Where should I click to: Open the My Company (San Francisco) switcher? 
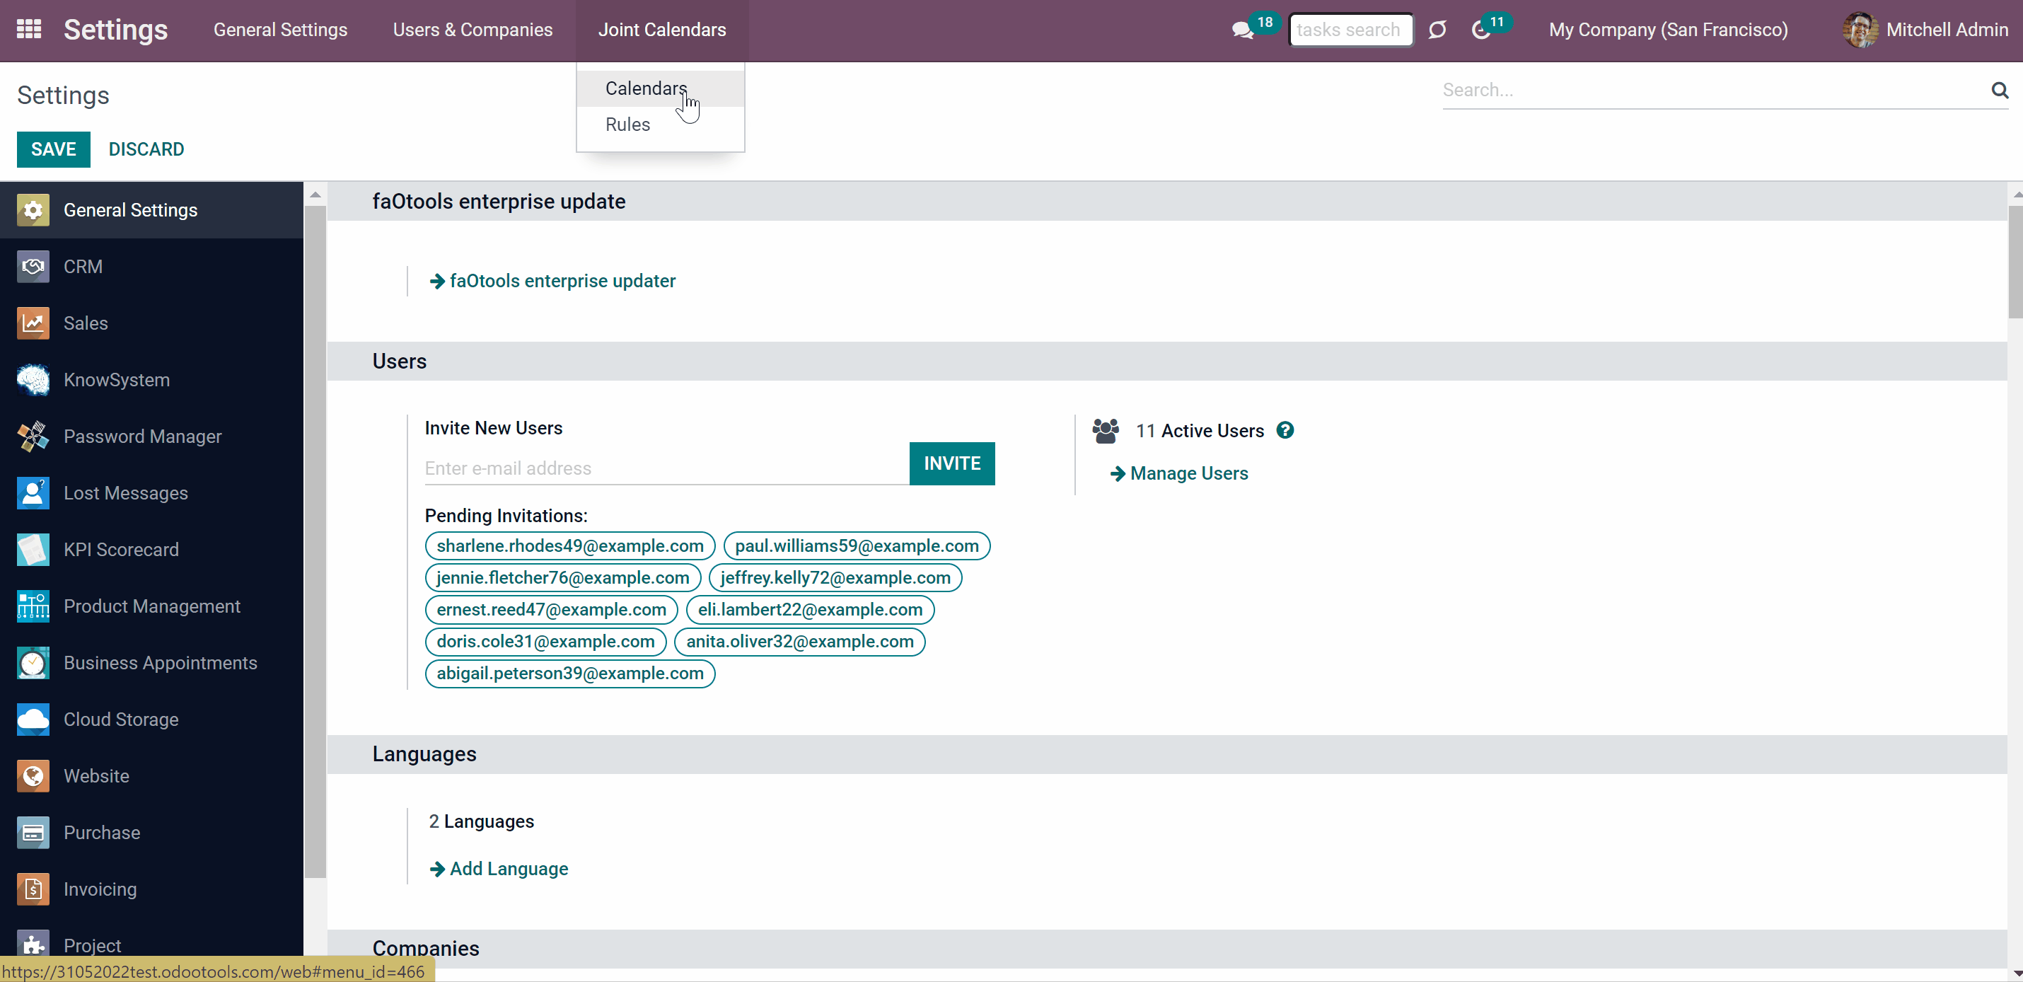[1668, 30]
